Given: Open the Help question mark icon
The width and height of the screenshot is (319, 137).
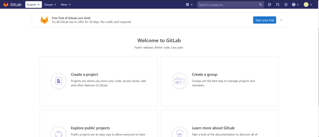Looking at the screenshot, I should [x=293, y=4].
